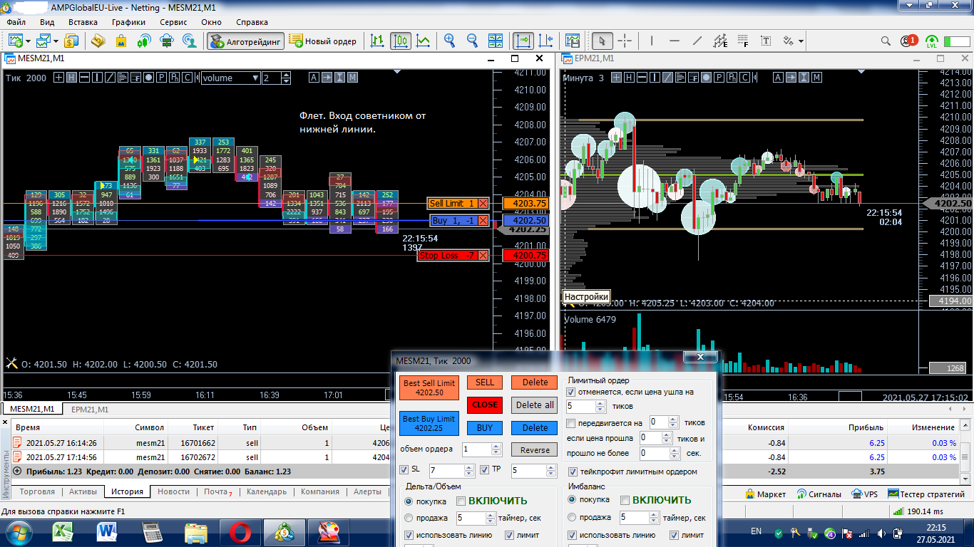
Task: Enable chart auto-scroll icon
Action: point(523,41)
